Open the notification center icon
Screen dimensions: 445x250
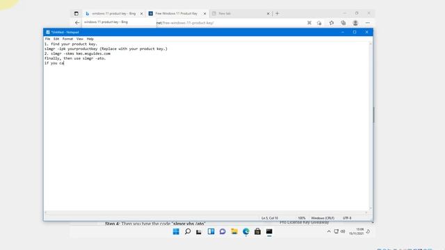click(x=368, y=231)
